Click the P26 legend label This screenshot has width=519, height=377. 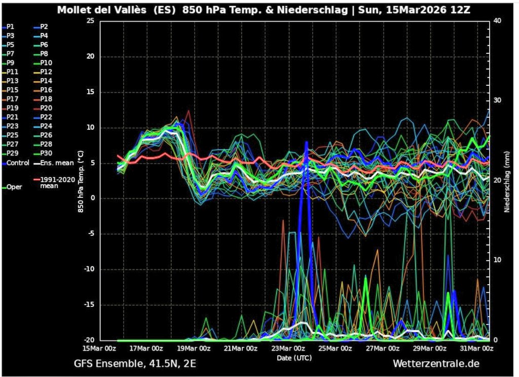46,135
